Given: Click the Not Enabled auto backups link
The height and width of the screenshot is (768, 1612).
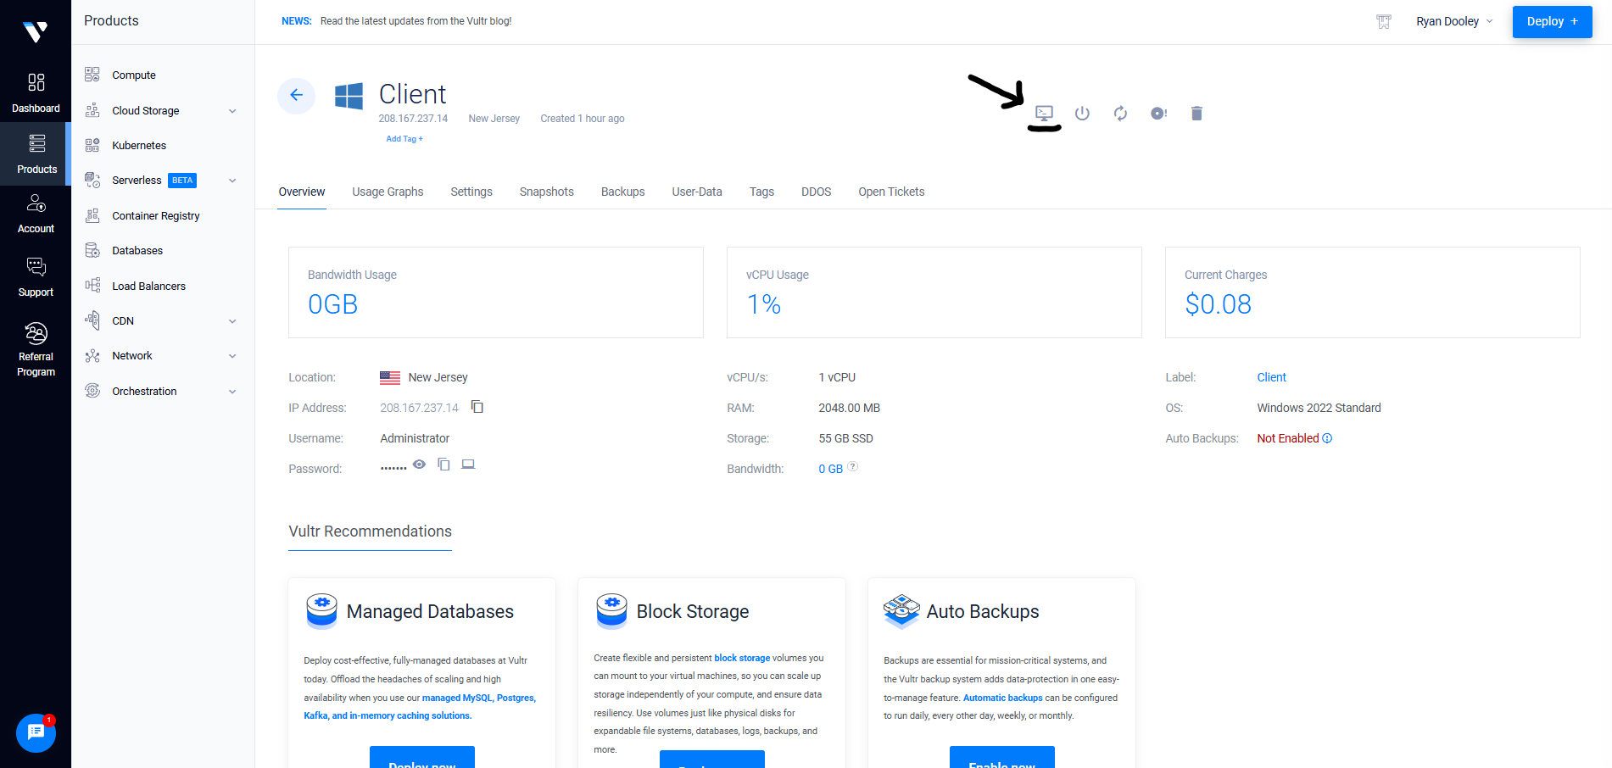Looking at the screenshot, I should (x=1288, y=438).
